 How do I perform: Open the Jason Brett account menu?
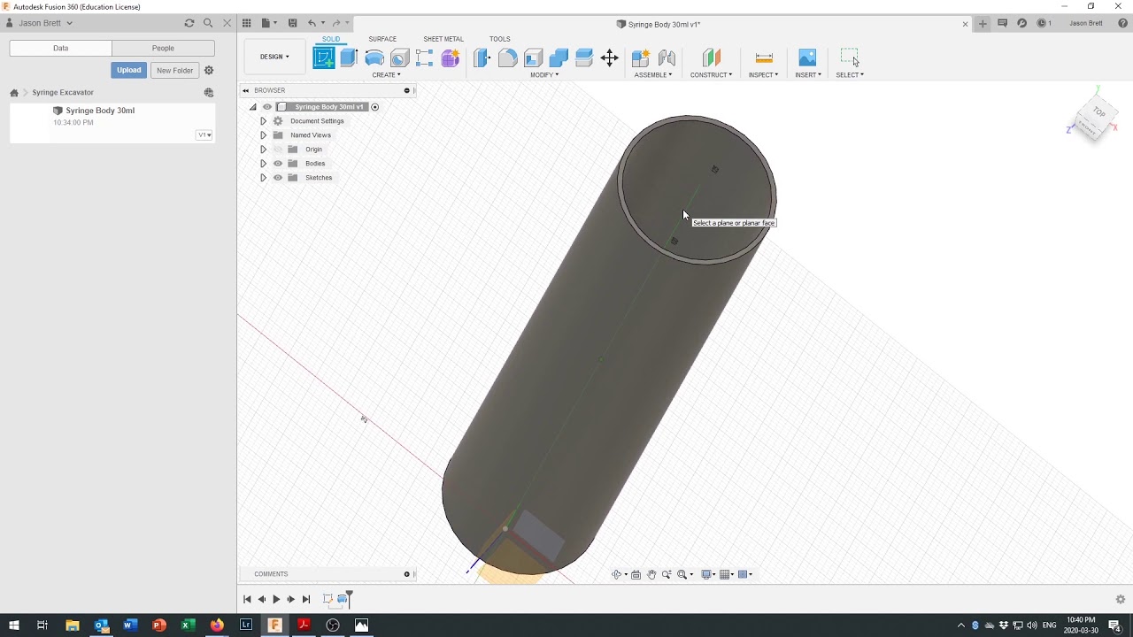41,23
